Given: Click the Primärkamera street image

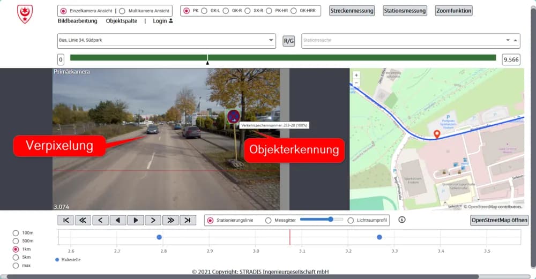Looking at the screenshot, I should click(166, 139).
